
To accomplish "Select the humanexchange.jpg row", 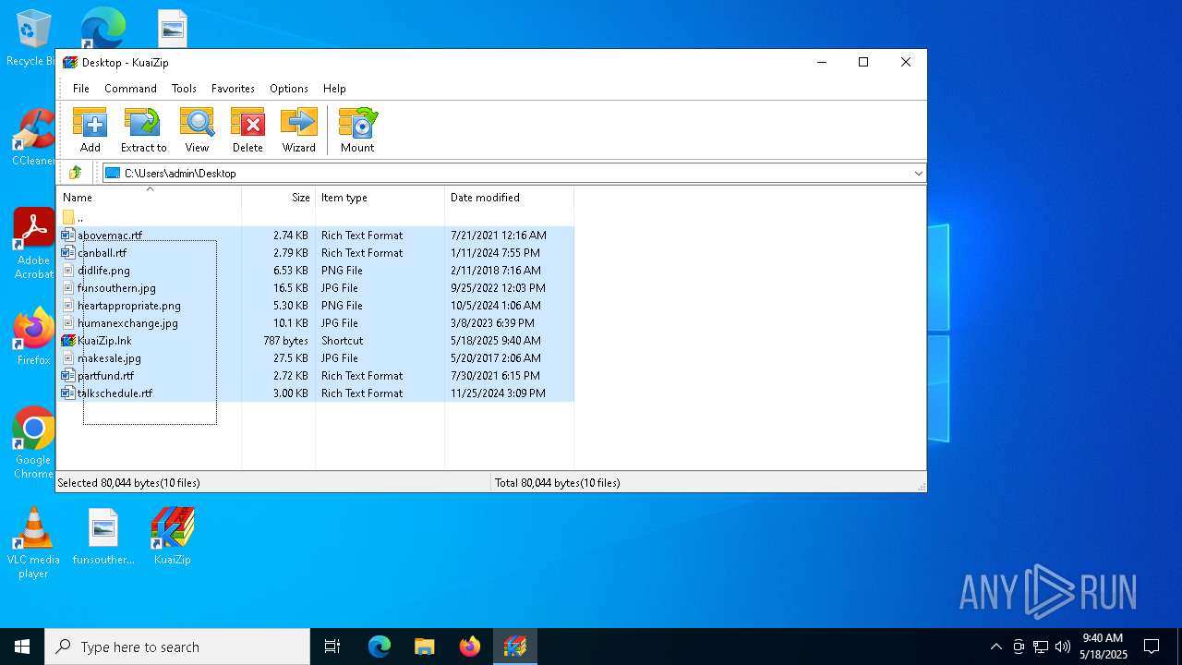I will point(316,323).
